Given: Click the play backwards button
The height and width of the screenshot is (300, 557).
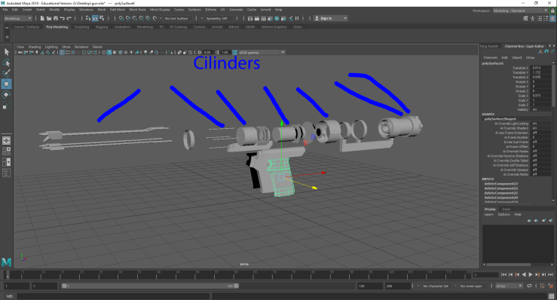Looking at the screenshot, I should coord(524,274).
